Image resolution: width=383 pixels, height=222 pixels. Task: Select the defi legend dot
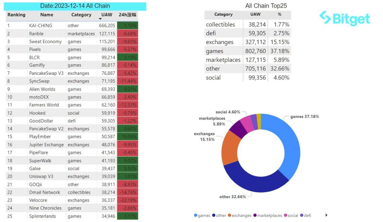pyautogui.click(x=302, y=215)
